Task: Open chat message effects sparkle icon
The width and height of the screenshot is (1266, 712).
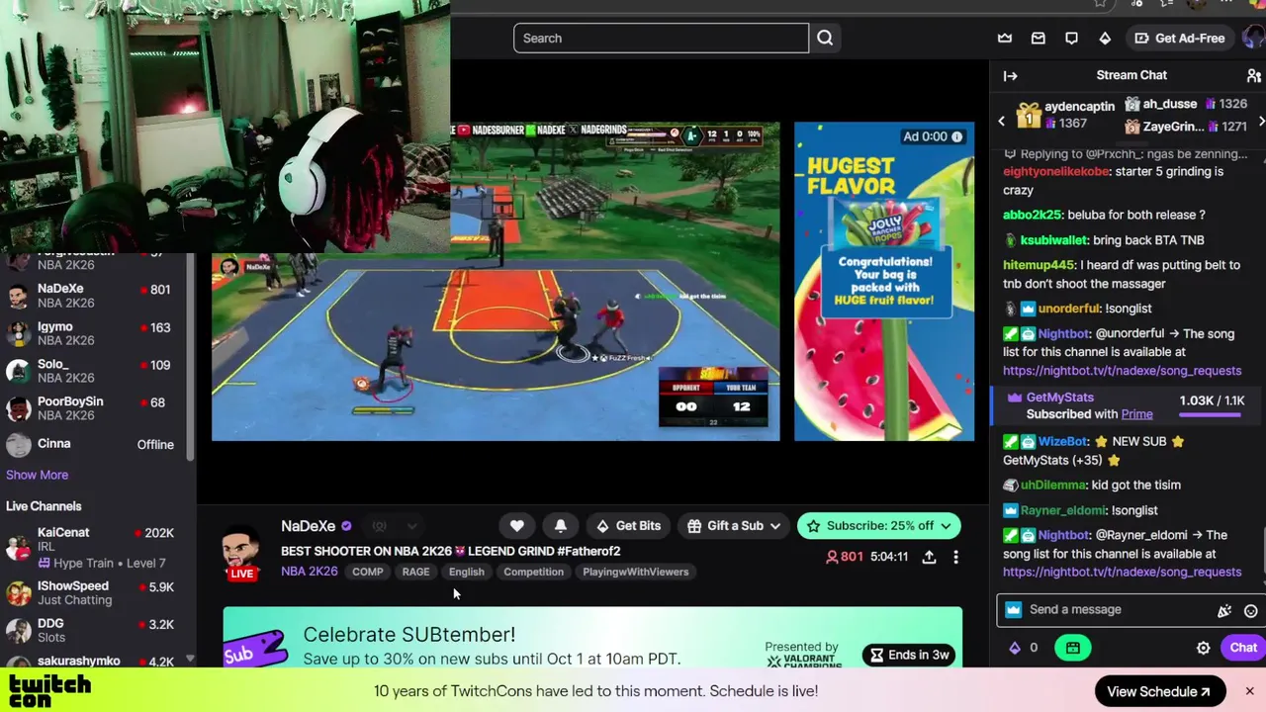Action: [x=1224, y=610]
